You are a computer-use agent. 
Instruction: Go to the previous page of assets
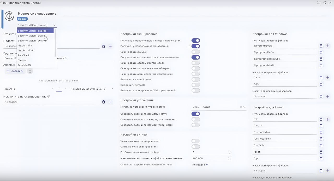(x=53, y=89)
